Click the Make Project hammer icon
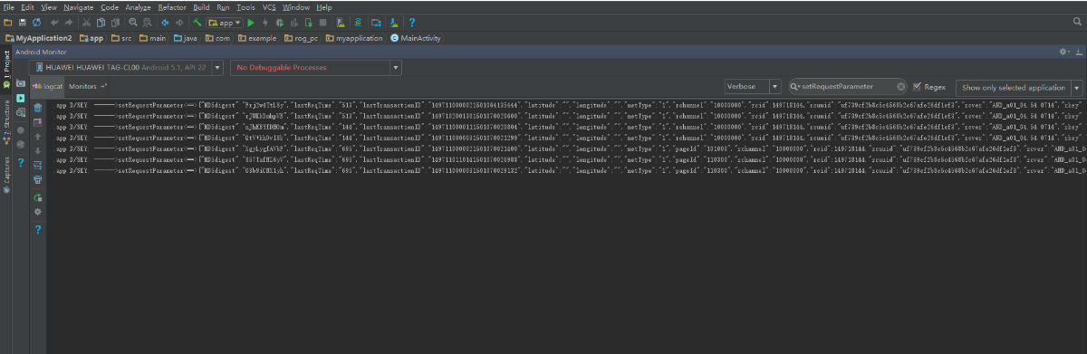Screen dimensions: 1087x354 pyautogui.click(x=197, y=23)
